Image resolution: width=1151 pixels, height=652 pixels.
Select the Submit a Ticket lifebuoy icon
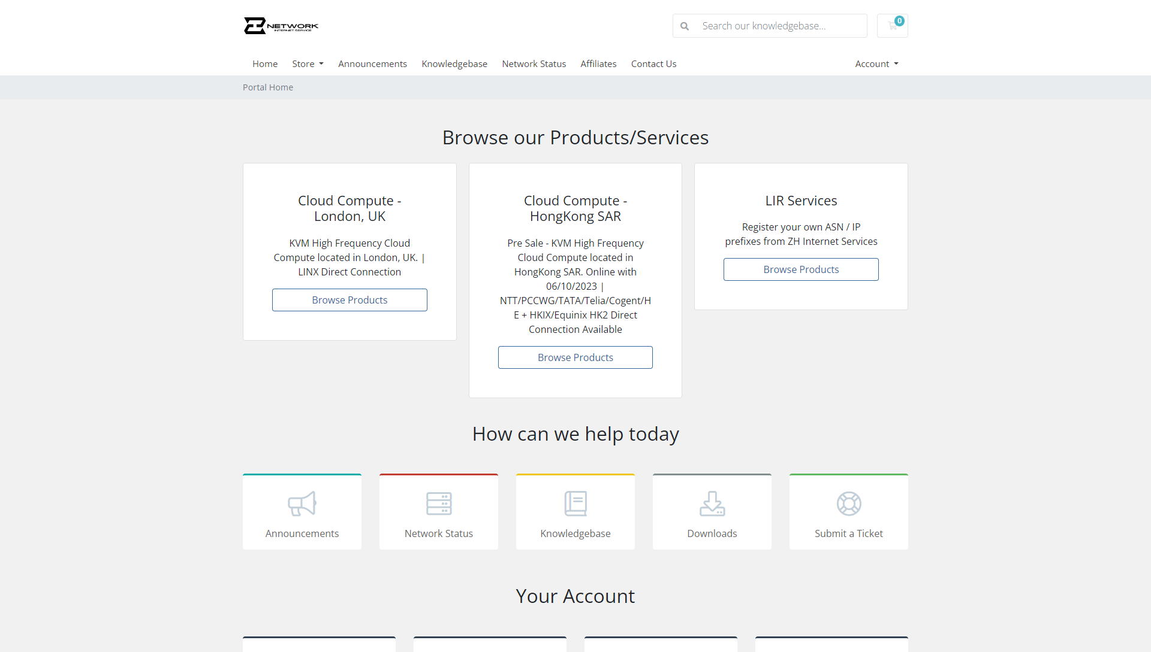point(848,504)
